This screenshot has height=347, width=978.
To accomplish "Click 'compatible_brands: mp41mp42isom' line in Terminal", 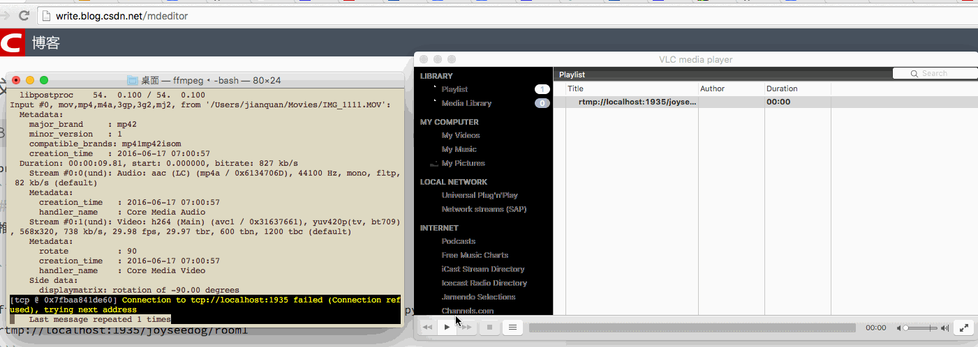I will point(105,144).
